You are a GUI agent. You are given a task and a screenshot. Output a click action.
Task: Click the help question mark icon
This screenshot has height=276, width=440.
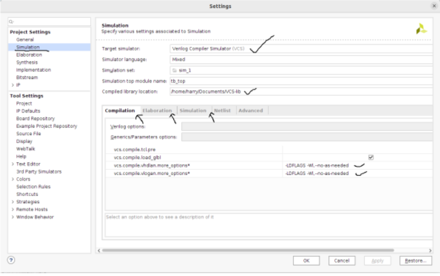[x=12, y=261]
